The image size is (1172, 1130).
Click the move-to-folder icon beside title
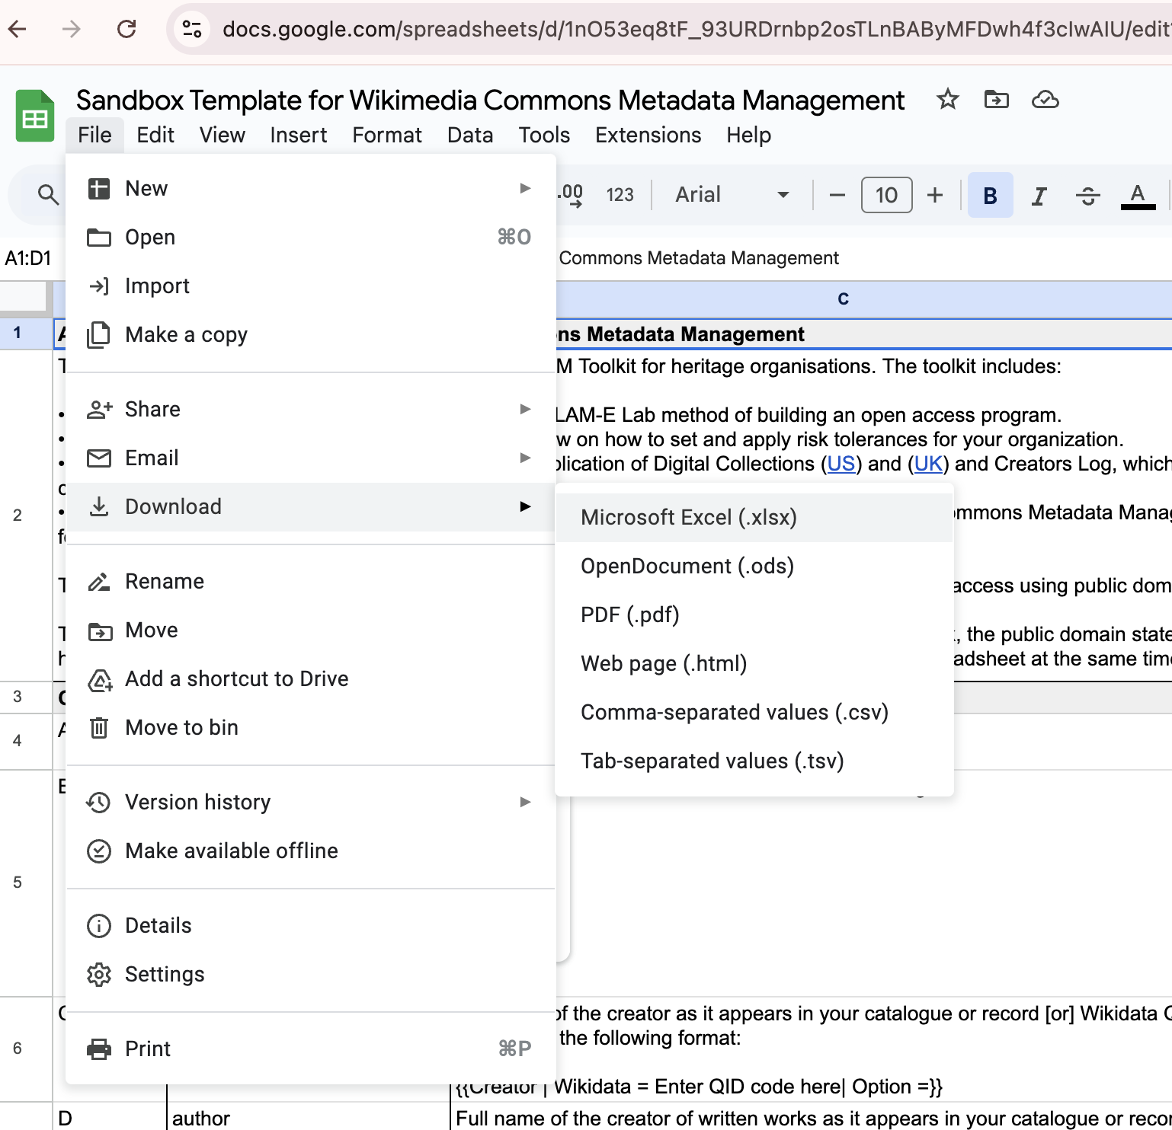pyautogui.click(x=996, y=99)
